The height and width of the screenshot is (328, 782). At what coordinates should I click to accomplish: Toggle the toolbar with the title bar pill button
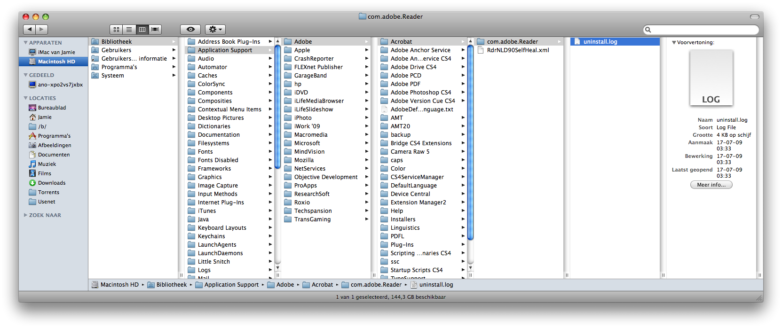pos(755,17)
